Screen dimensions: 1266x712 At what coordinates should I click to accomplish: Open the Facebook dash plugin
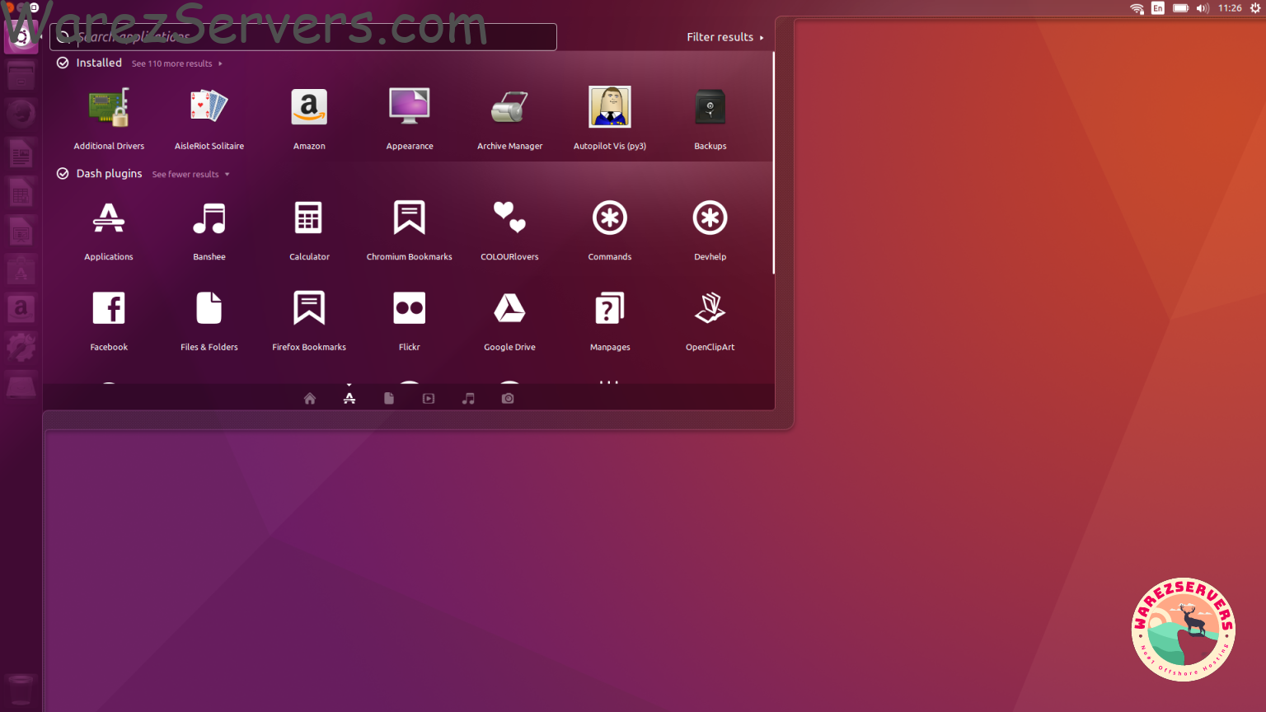(x=109, y=319)
